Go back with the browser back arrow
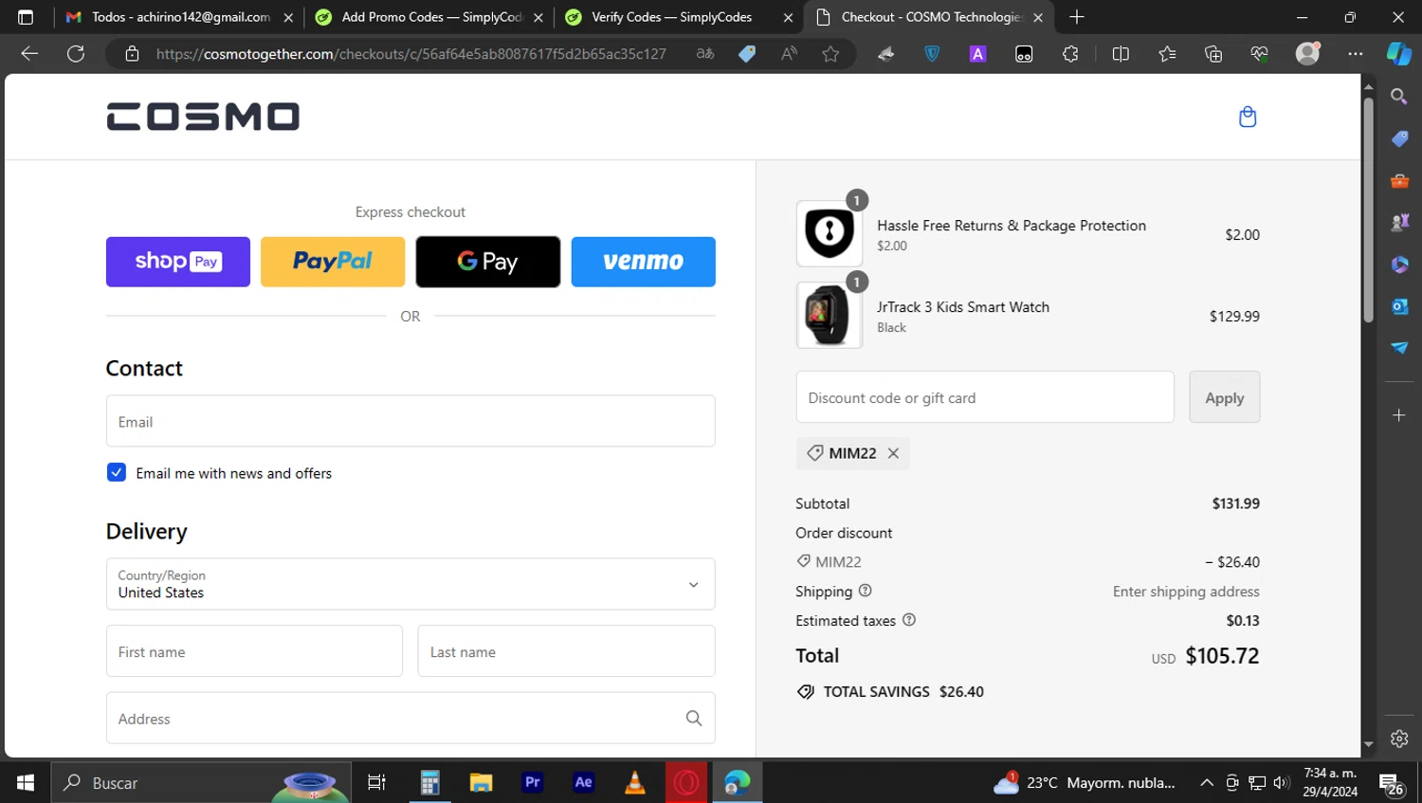The width and height of the screenshot is (1422, 803). (x=29, y=54)
